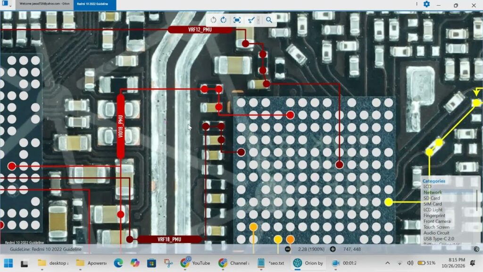Choose SD Card category
The height and width of the screenshot is (272, 483).
tap(432, 198)
